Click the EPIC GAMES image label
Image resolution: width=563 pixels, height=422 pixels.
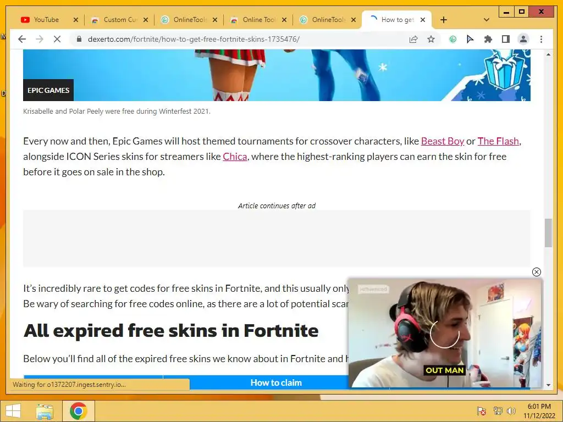48,90
